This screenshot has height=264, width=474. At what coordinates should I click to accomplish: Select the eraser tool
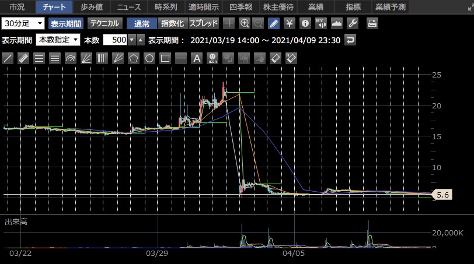click(x=276, y=58)
